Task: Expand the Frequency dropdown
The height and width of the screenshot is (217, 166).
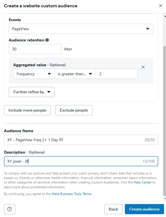Action: click(x=34, y=74)
